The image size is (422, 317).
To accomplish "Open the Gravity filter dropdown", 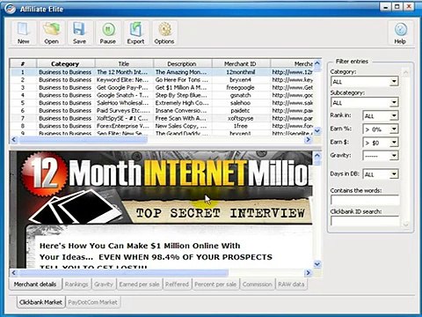I will [394, 156].
